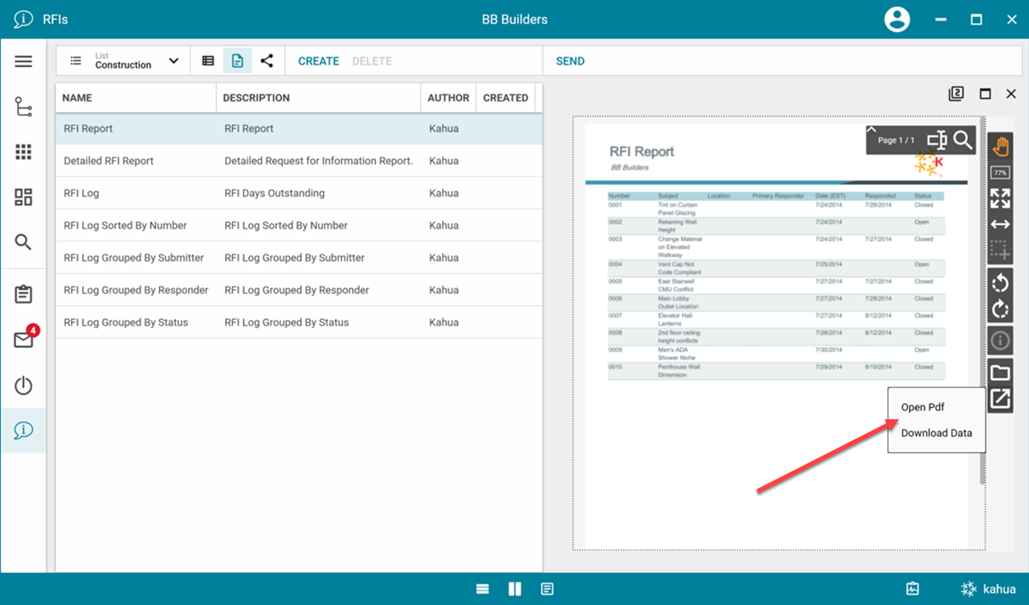Choose Open Pdf from the popup menu

922,407
